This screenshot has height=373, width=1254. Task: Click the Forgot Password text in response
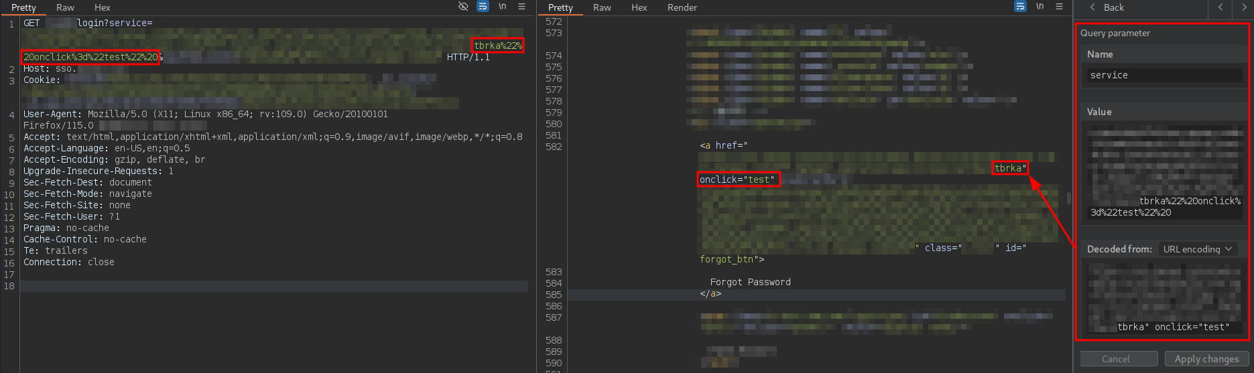click(x=750, y=282)
